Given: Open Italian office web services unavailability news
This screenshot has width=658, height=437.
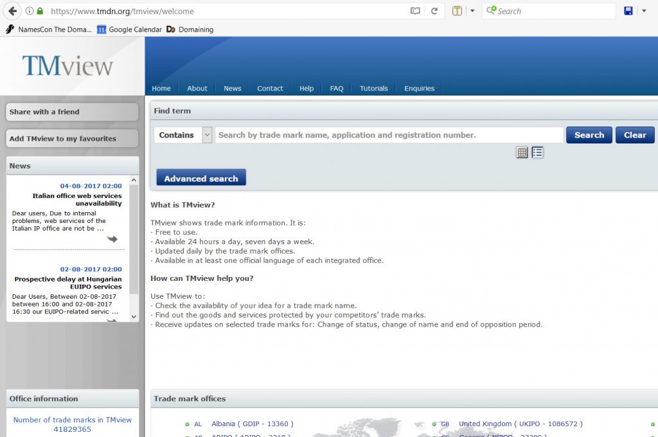Looking at the screenshot, I should (x=77, y=199).
